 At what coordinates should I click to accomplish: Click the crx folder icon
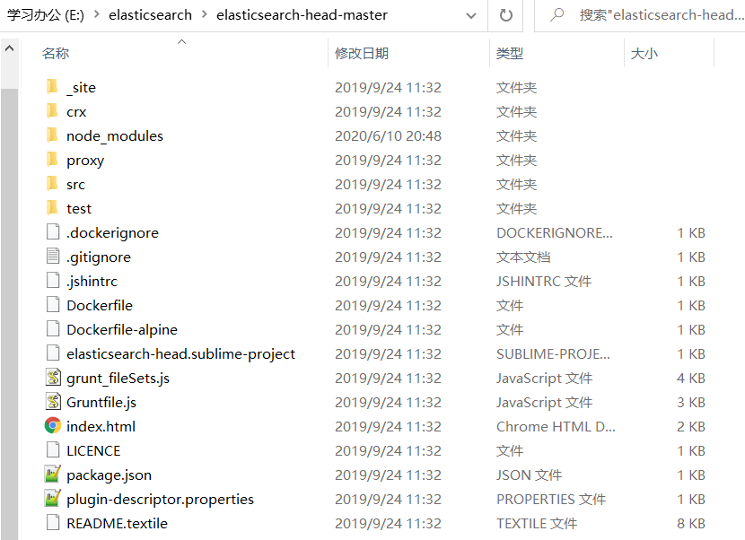click(x=52, y=111)
